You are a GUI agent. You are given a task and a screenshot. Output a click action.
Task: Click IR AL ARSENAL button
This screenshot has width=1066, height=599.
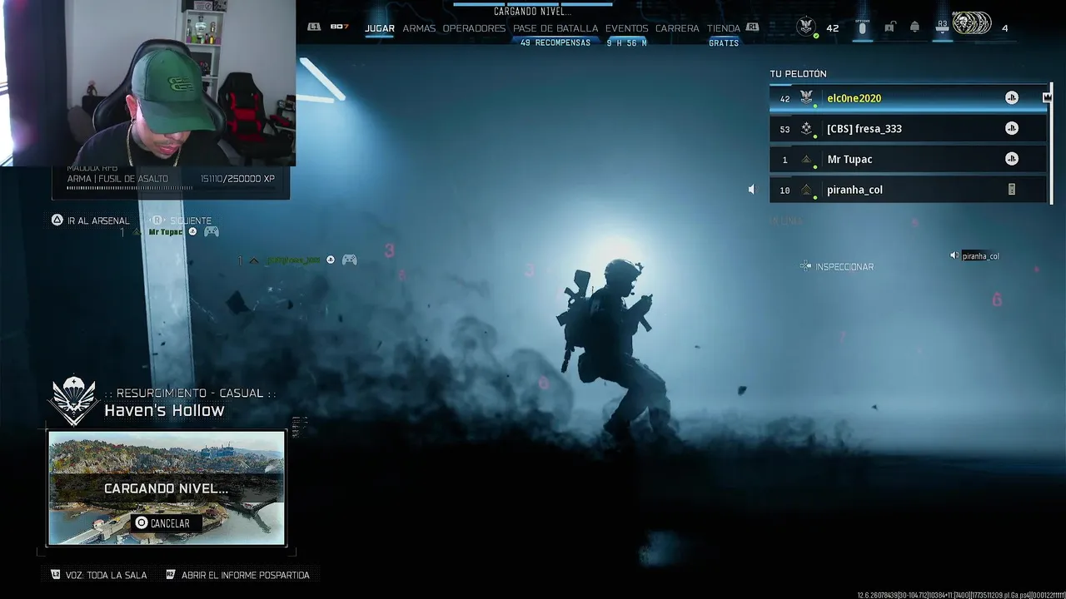(x=91, y=220)
